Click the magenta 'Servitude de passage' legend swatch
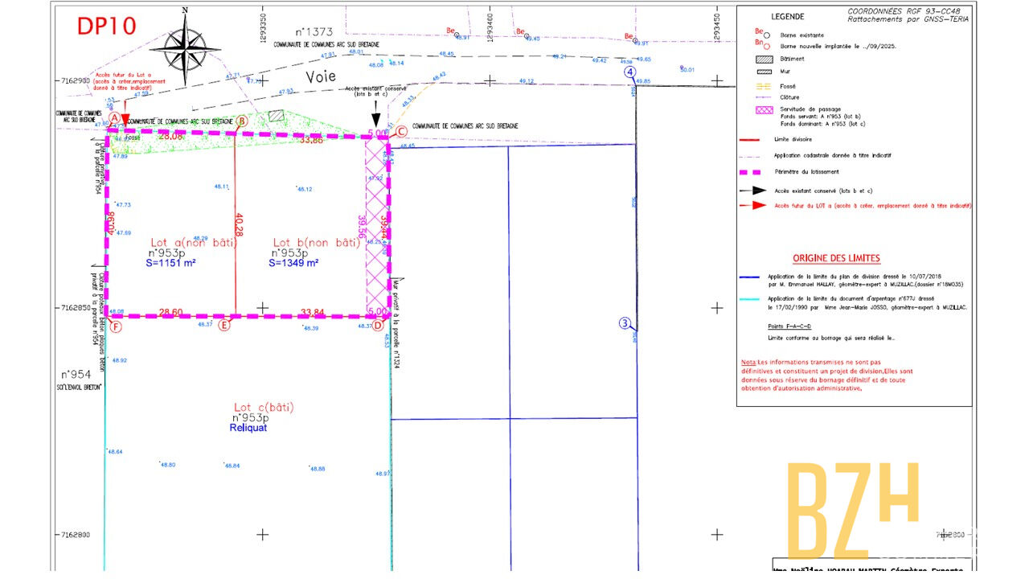 pos(763,109)
